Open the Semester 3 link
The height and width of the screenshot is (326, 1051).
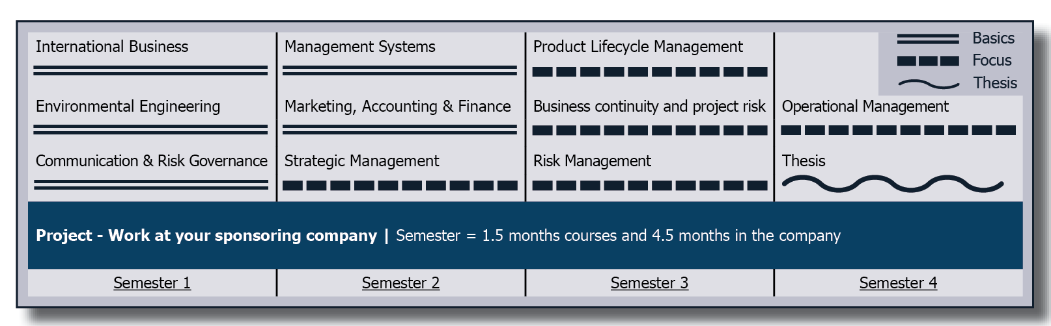pyautogui.click(x=649, y=283)
